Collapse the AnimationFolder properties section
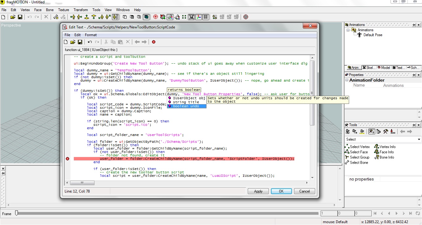 click(347, 80)
